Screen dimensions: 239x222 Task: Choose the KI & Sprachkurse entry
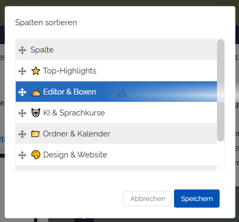[116, 112]
